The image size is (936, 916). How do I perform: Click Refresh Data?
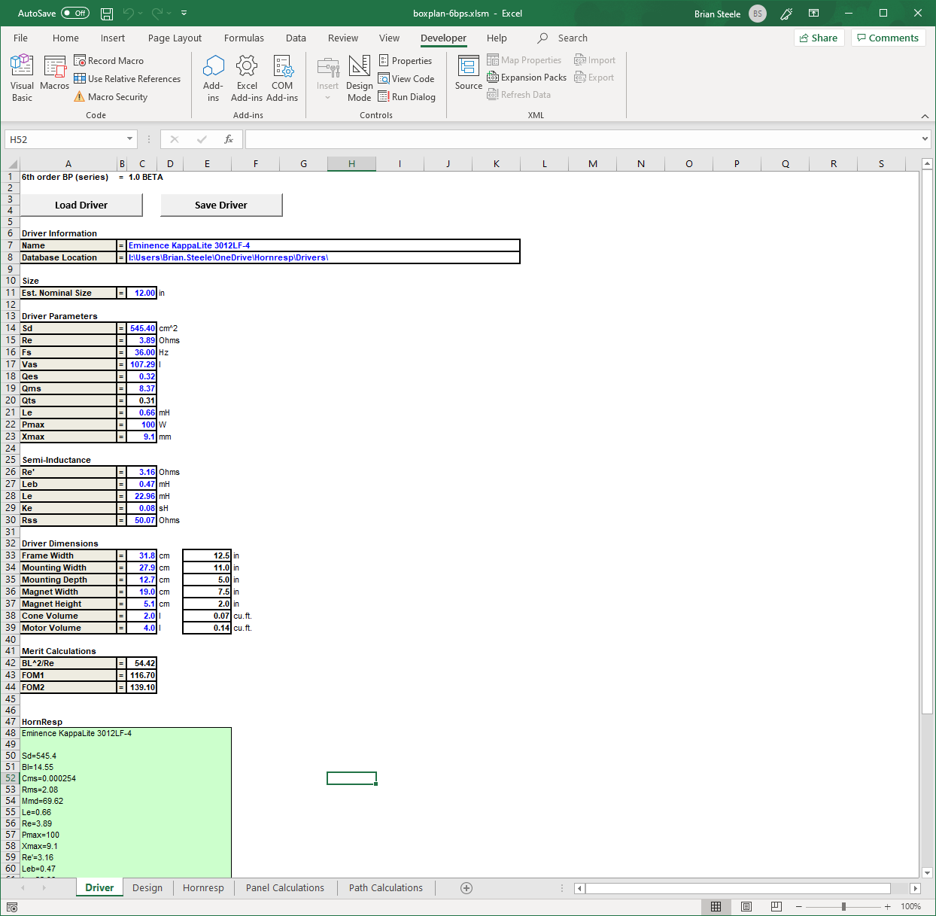[519, 94]
